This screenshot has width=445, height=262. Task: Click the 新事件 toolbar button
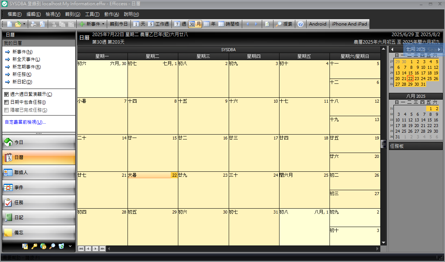tap(90, 24)
